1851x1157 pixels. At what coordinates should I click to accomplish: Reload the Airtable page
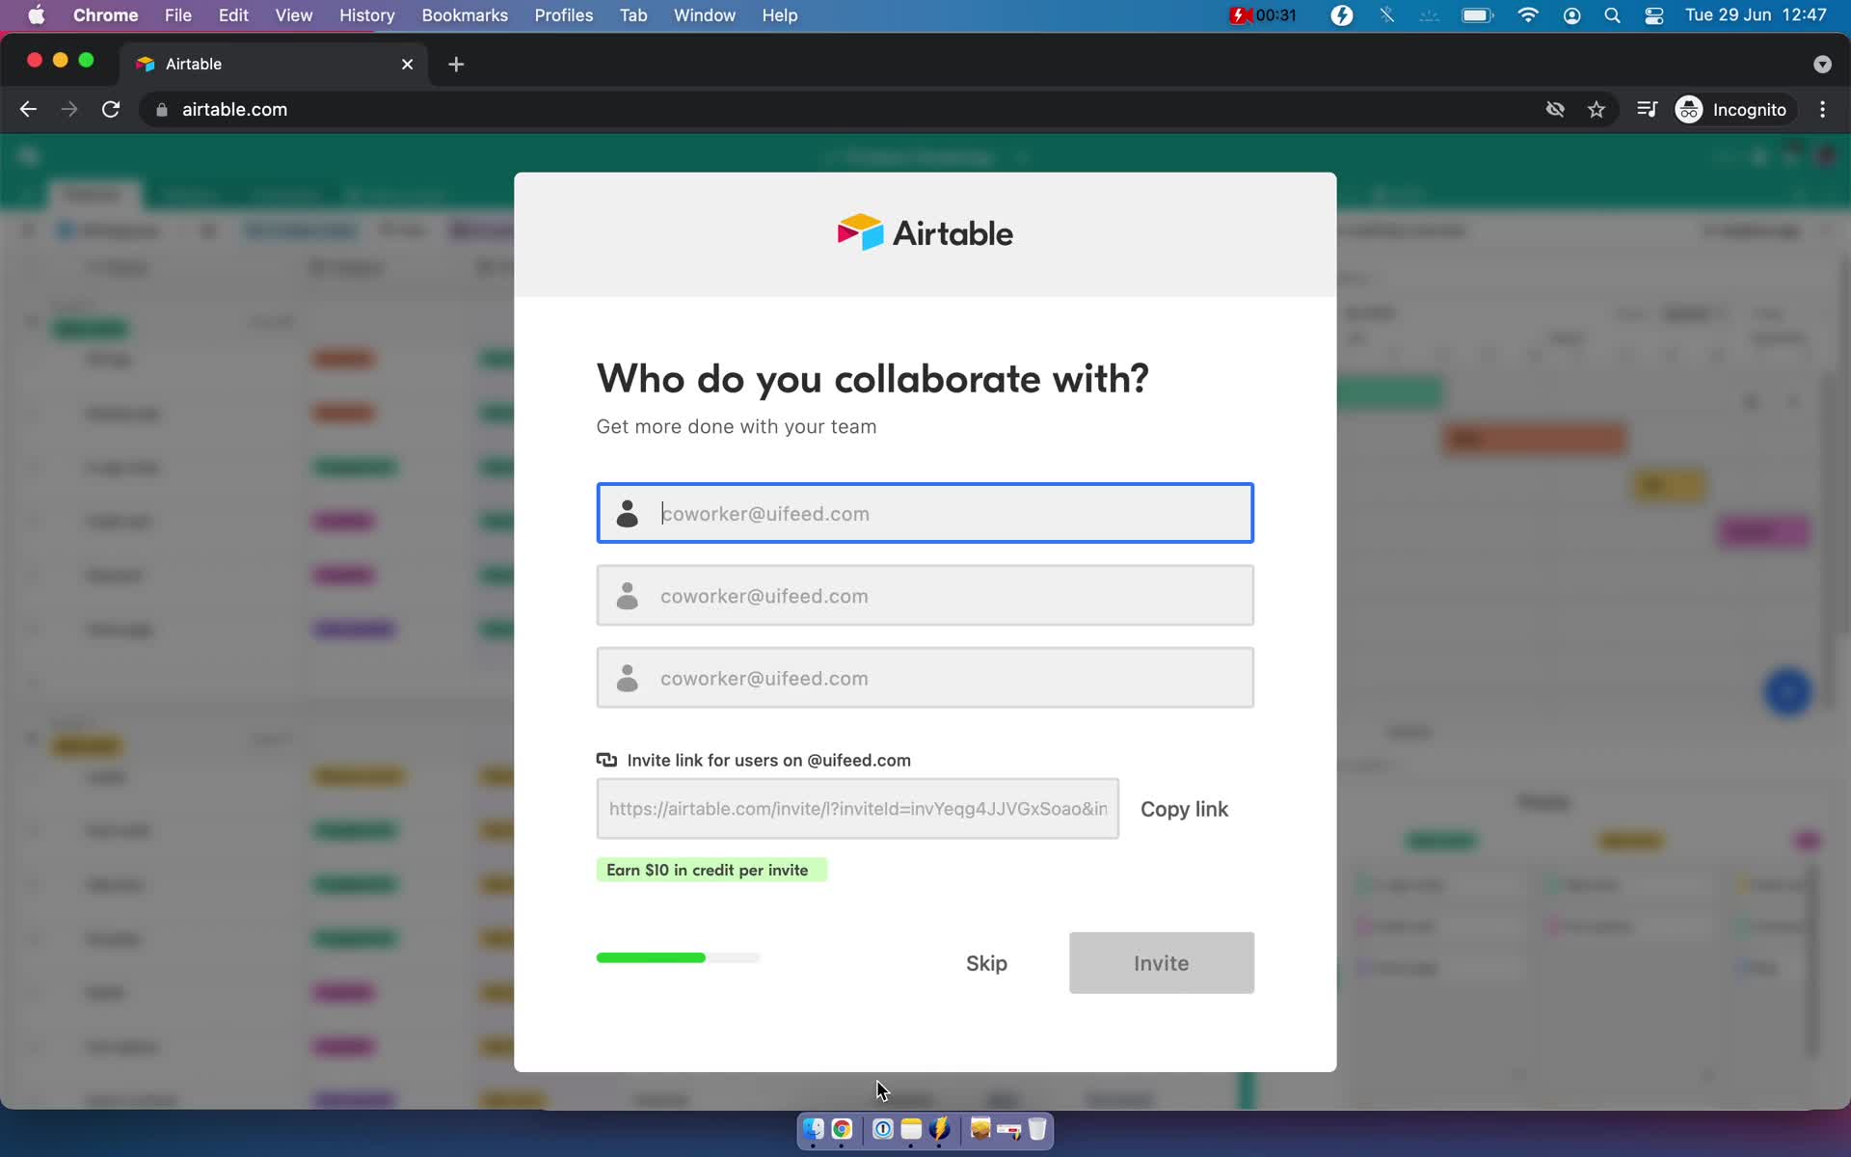pos(111,109)
